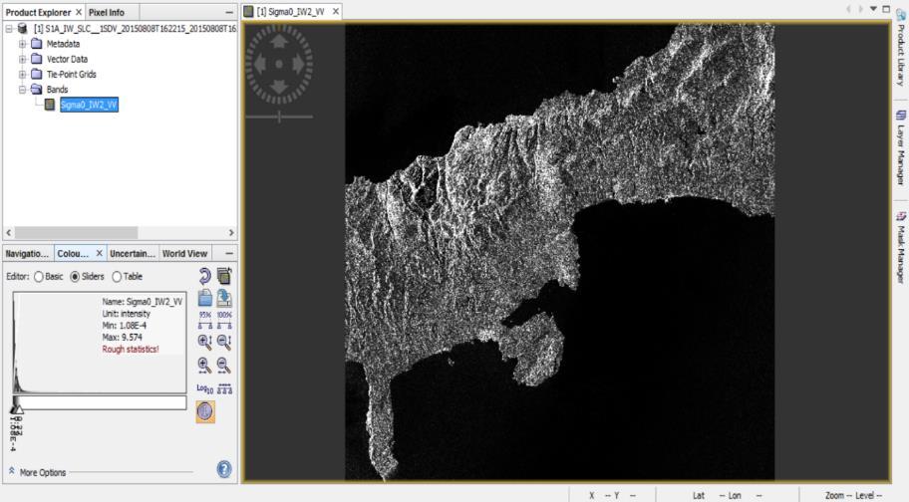909x502 pixels.
Task: Stretch histogram to 95% of pixels
Action: tap(204, 320)
